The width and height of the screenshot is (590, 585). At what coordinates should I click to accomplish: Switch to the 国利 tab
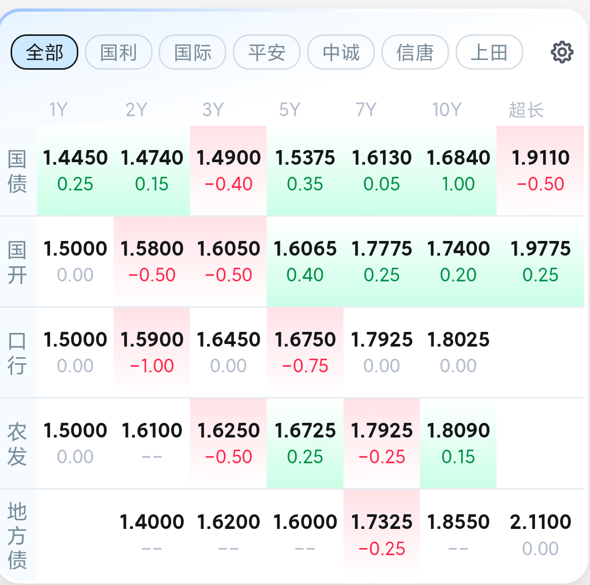(119, 52)
